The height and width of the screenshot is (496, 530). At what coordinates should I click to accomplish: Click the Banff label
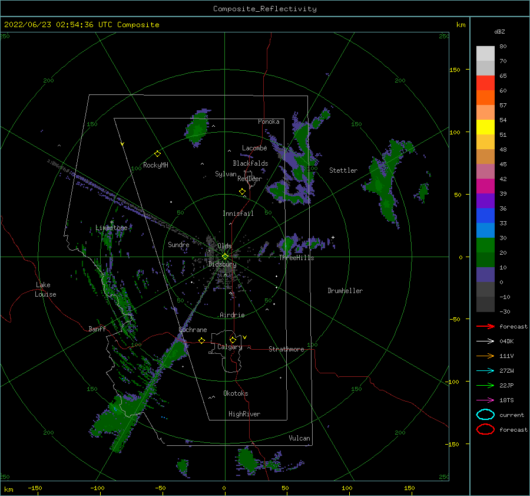click(97, 329)
